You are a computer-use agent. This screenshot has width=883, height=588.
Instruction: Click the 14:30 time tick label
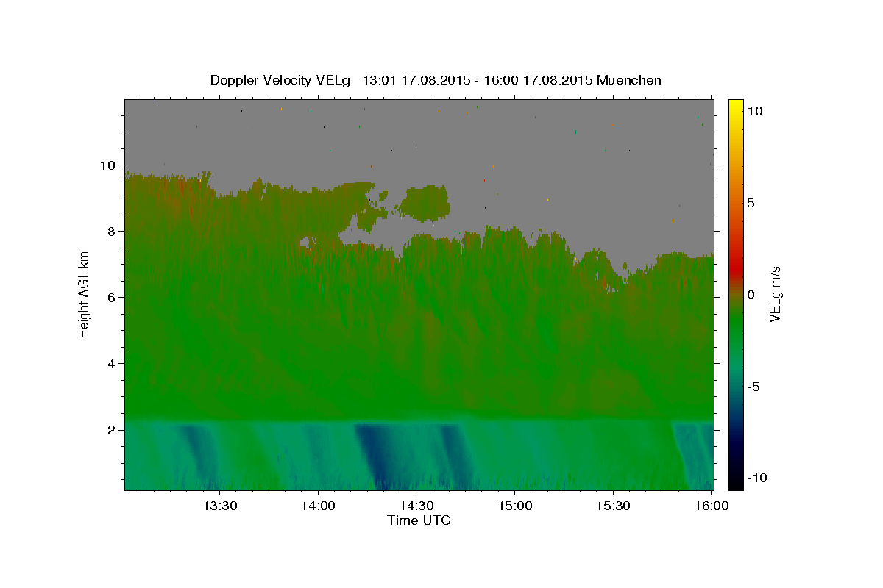pos(416,506)
